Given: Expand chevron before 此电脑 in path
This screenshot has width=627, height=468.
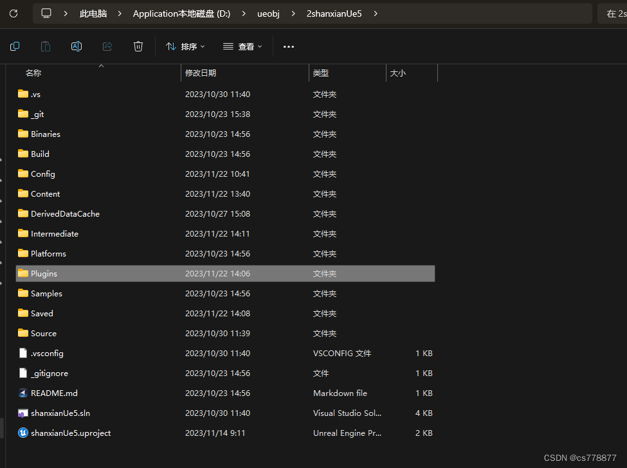Looking at the screenshot, I should click(66, 14).
